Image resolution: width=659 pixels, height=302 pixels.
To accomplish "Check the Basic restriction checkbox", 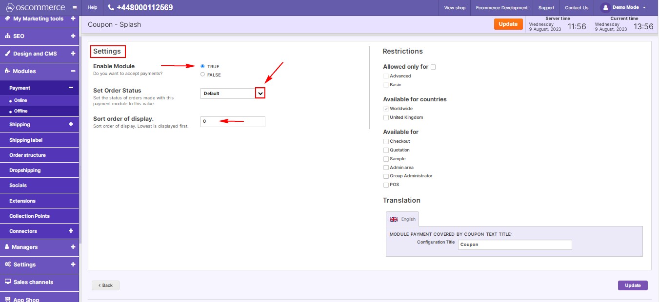I will pyautogui.click(x=386, y=85).
